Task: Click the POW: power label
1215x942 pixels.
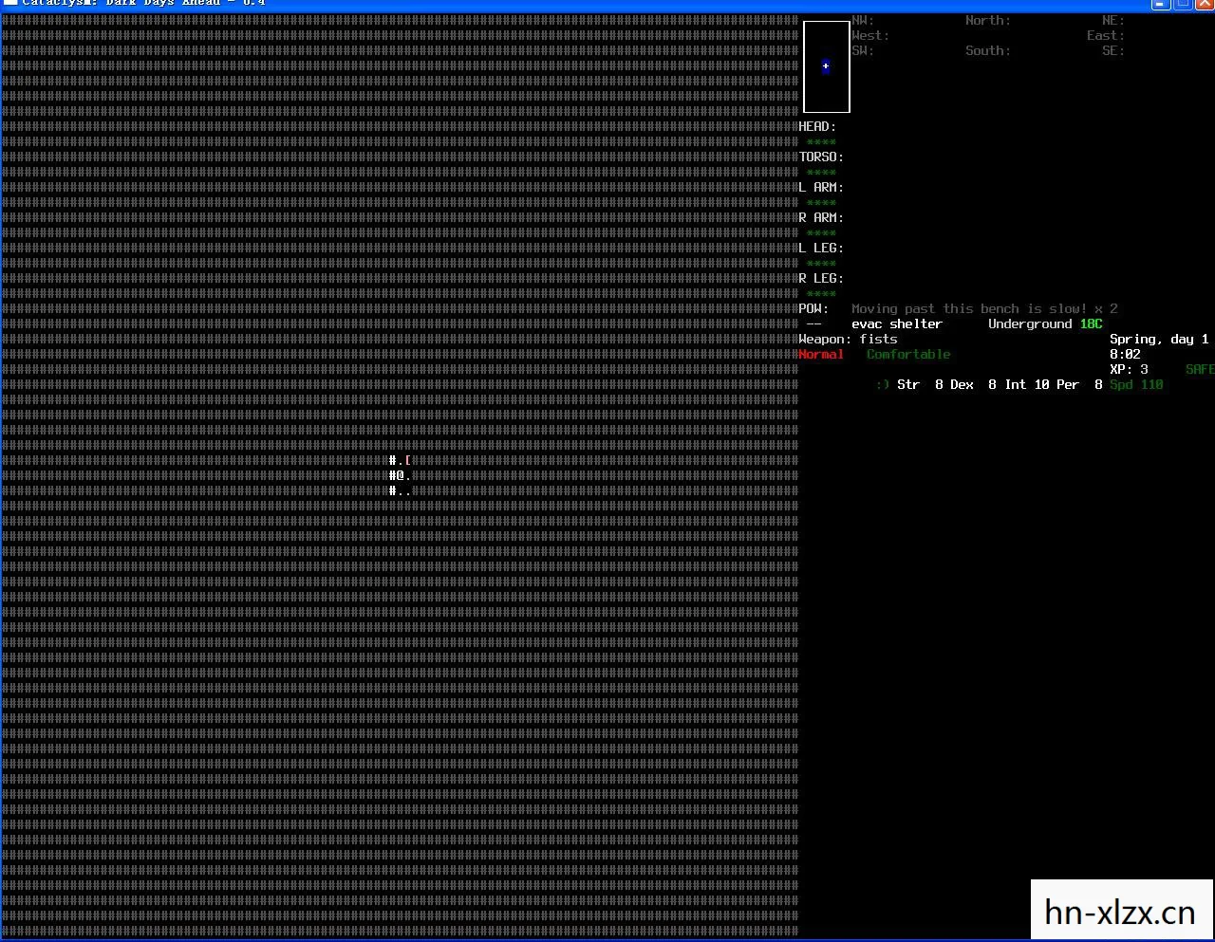Action: [813, 308]
